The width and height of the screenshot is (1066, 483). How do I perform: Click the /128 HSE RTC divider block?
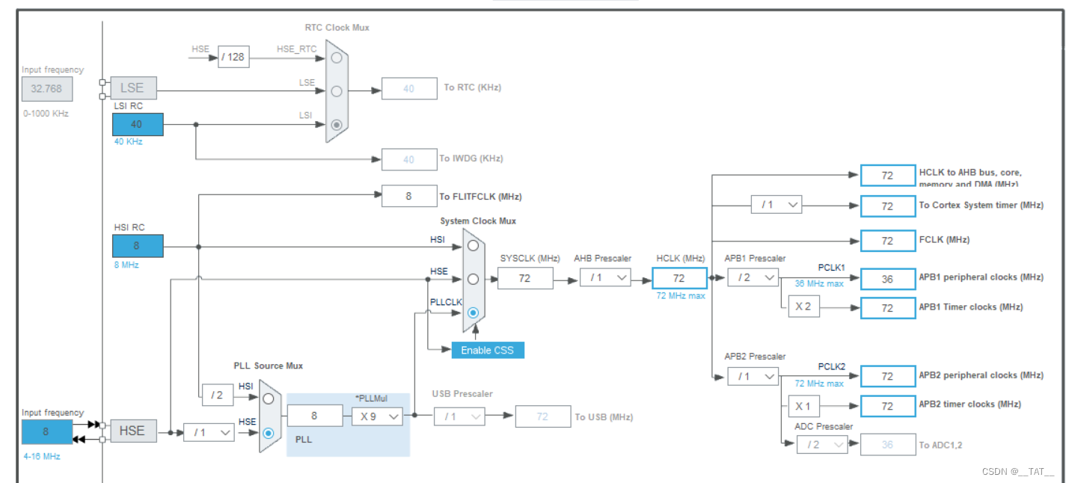pyautogui.click(x=232, y=57)
